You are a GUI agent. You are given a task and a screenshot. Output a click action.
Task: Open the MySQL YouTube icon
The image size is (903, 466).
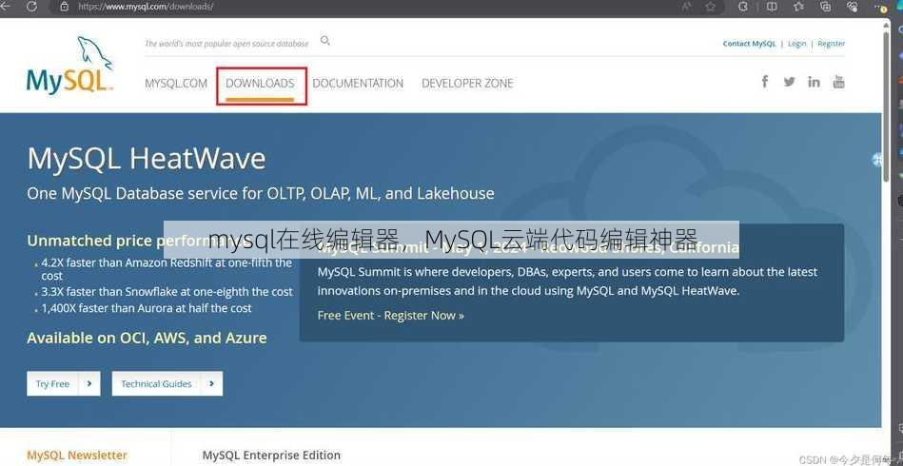coord(838,82)
